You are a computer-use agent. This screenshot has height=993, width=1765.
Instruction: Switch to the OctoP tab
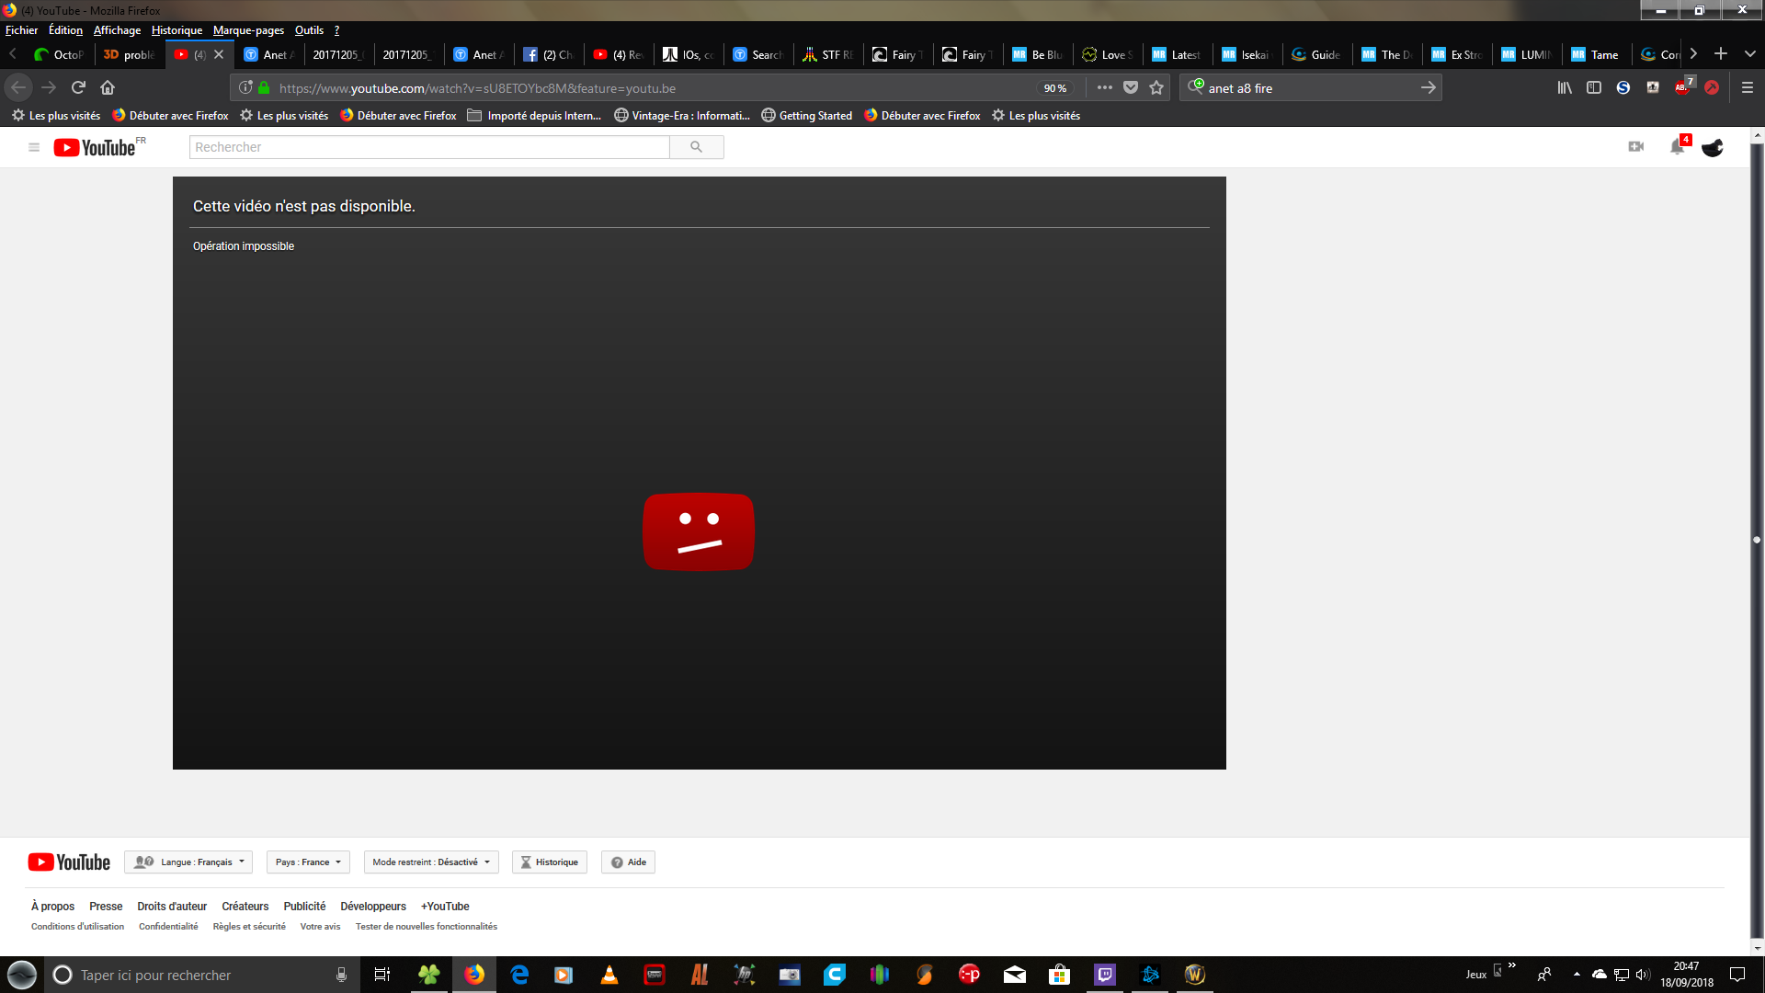point(59,54)
